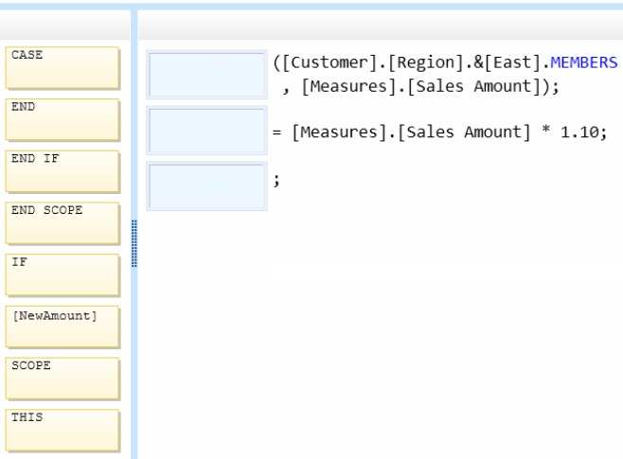Choose the THIS keyword tile

(62, 431)
